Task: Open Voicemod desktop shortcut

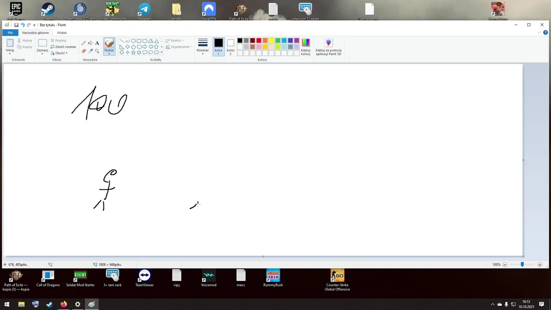Action: tap(209, 278)
